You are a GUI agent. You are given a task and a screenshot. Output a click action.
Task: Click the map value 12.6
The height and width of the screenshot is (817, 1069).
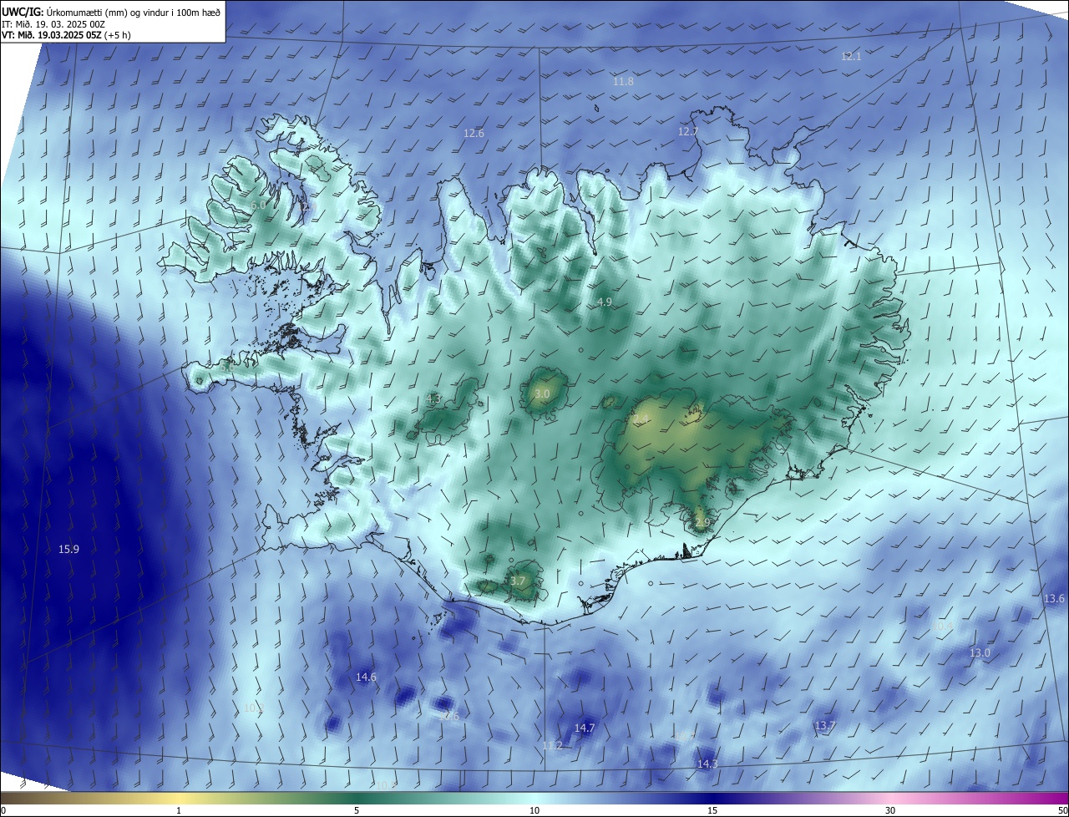474,133
